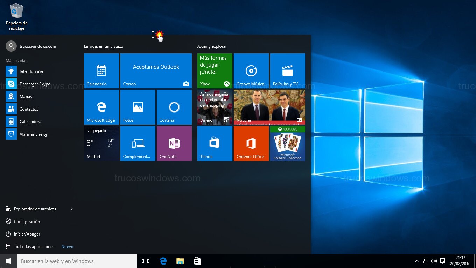Open Iniciar/Apagar power options
The width and height of the screenshot is (476, 268).
click(27, 234)
